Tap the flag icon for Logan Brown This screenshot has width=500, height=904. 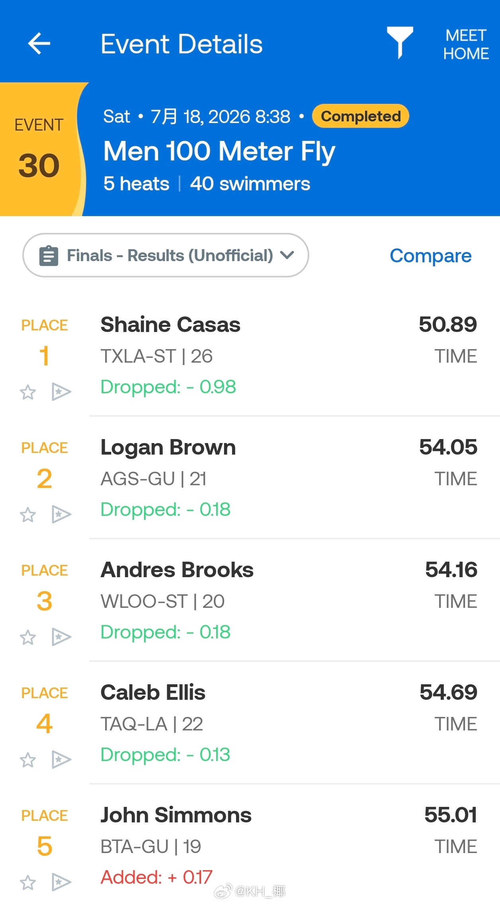[61, 515]
